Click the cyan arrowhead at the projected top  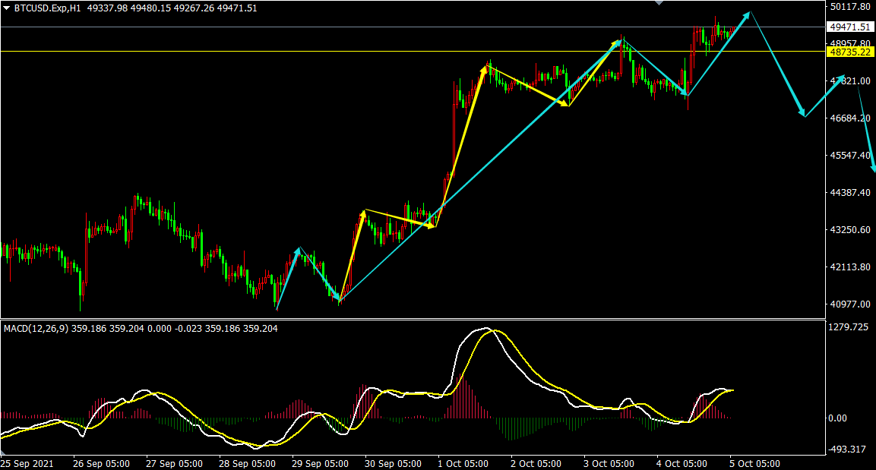click(748, 14)
